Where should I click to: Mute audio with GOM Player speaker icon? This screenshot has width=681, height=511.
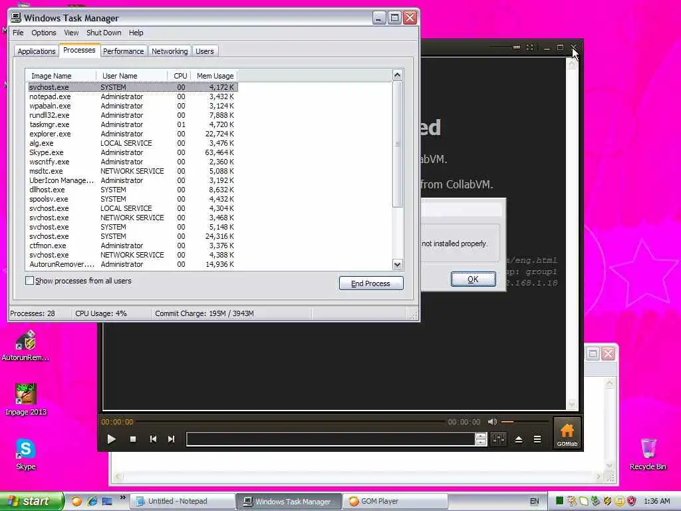pyautogui.click(x=493, y=422)
